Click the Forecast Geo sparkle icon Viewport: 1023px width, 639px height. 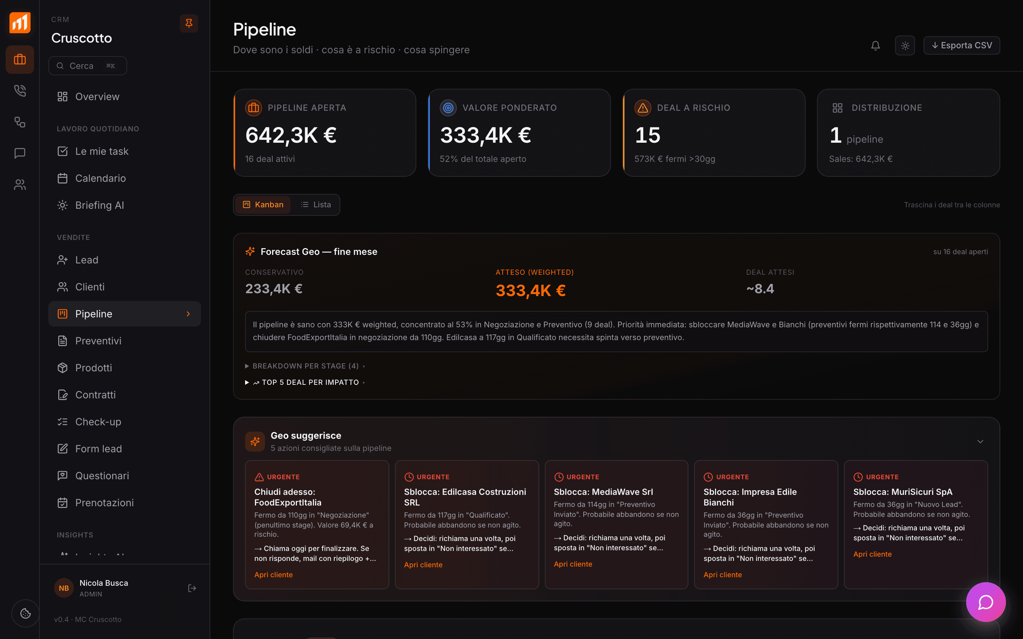(250, 251)
